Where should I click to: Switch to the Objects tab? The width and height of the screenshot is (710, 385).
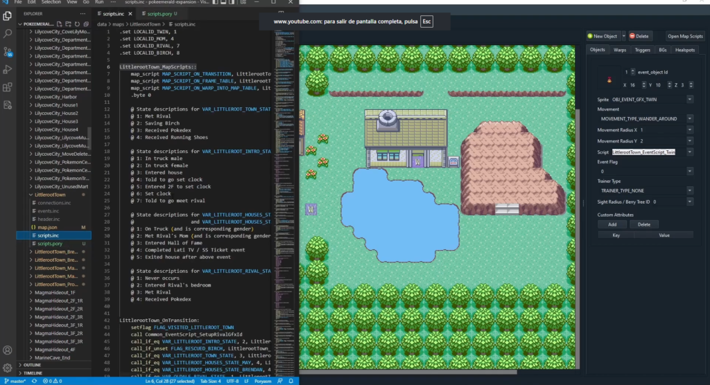[597, 50]
